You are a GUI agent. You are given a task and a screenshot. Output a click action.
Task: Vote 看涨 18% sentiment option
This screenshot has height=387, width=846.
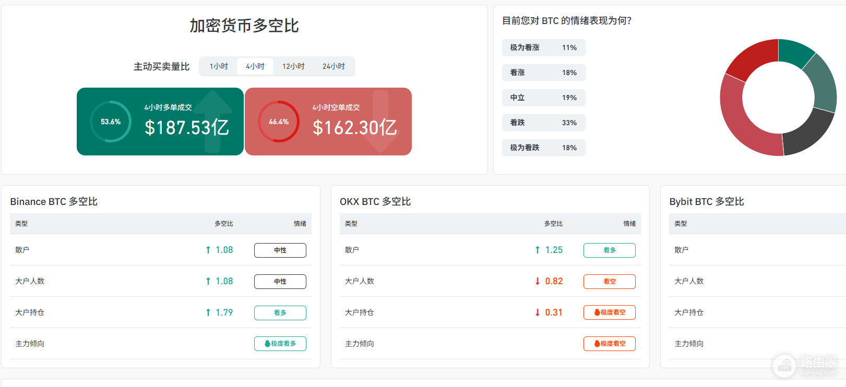click(543, 72)
